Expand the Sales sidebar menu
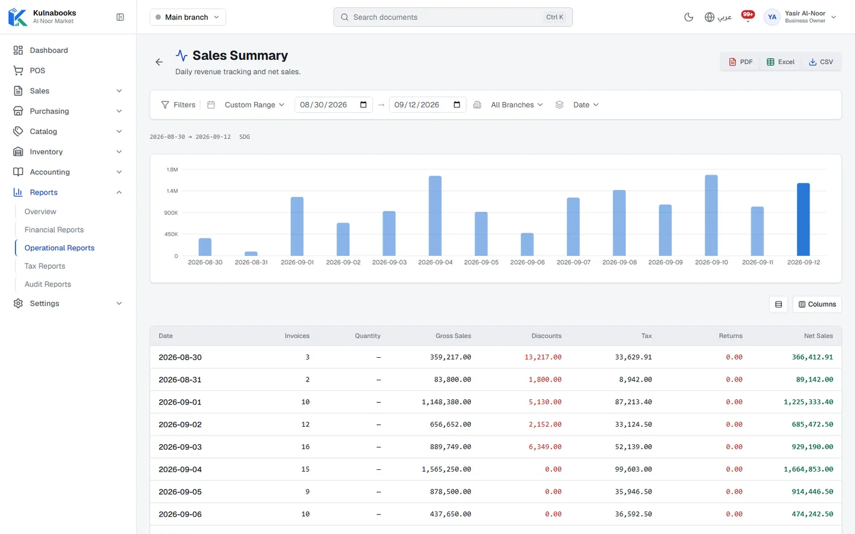 (68, 91)
